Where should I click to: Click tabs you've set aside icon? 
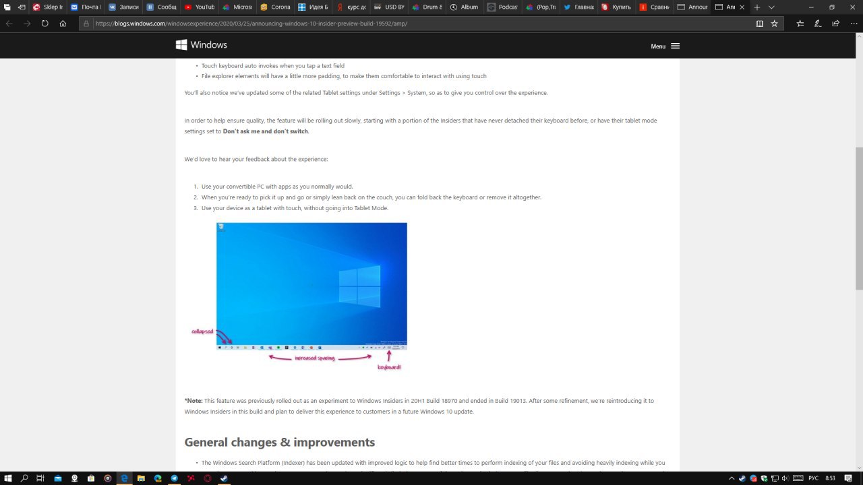[x=7, y=7]
